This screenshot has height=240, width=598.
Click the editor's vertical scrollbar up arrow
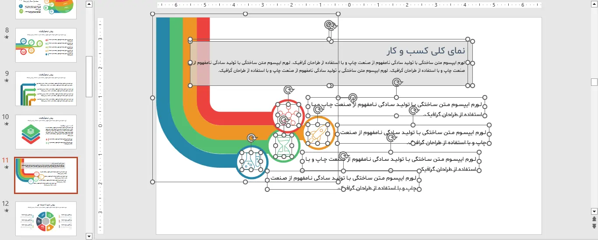(594, 4)
